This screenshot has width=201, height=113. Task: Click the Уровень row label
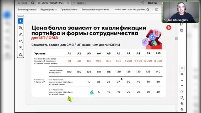(40, 54)
